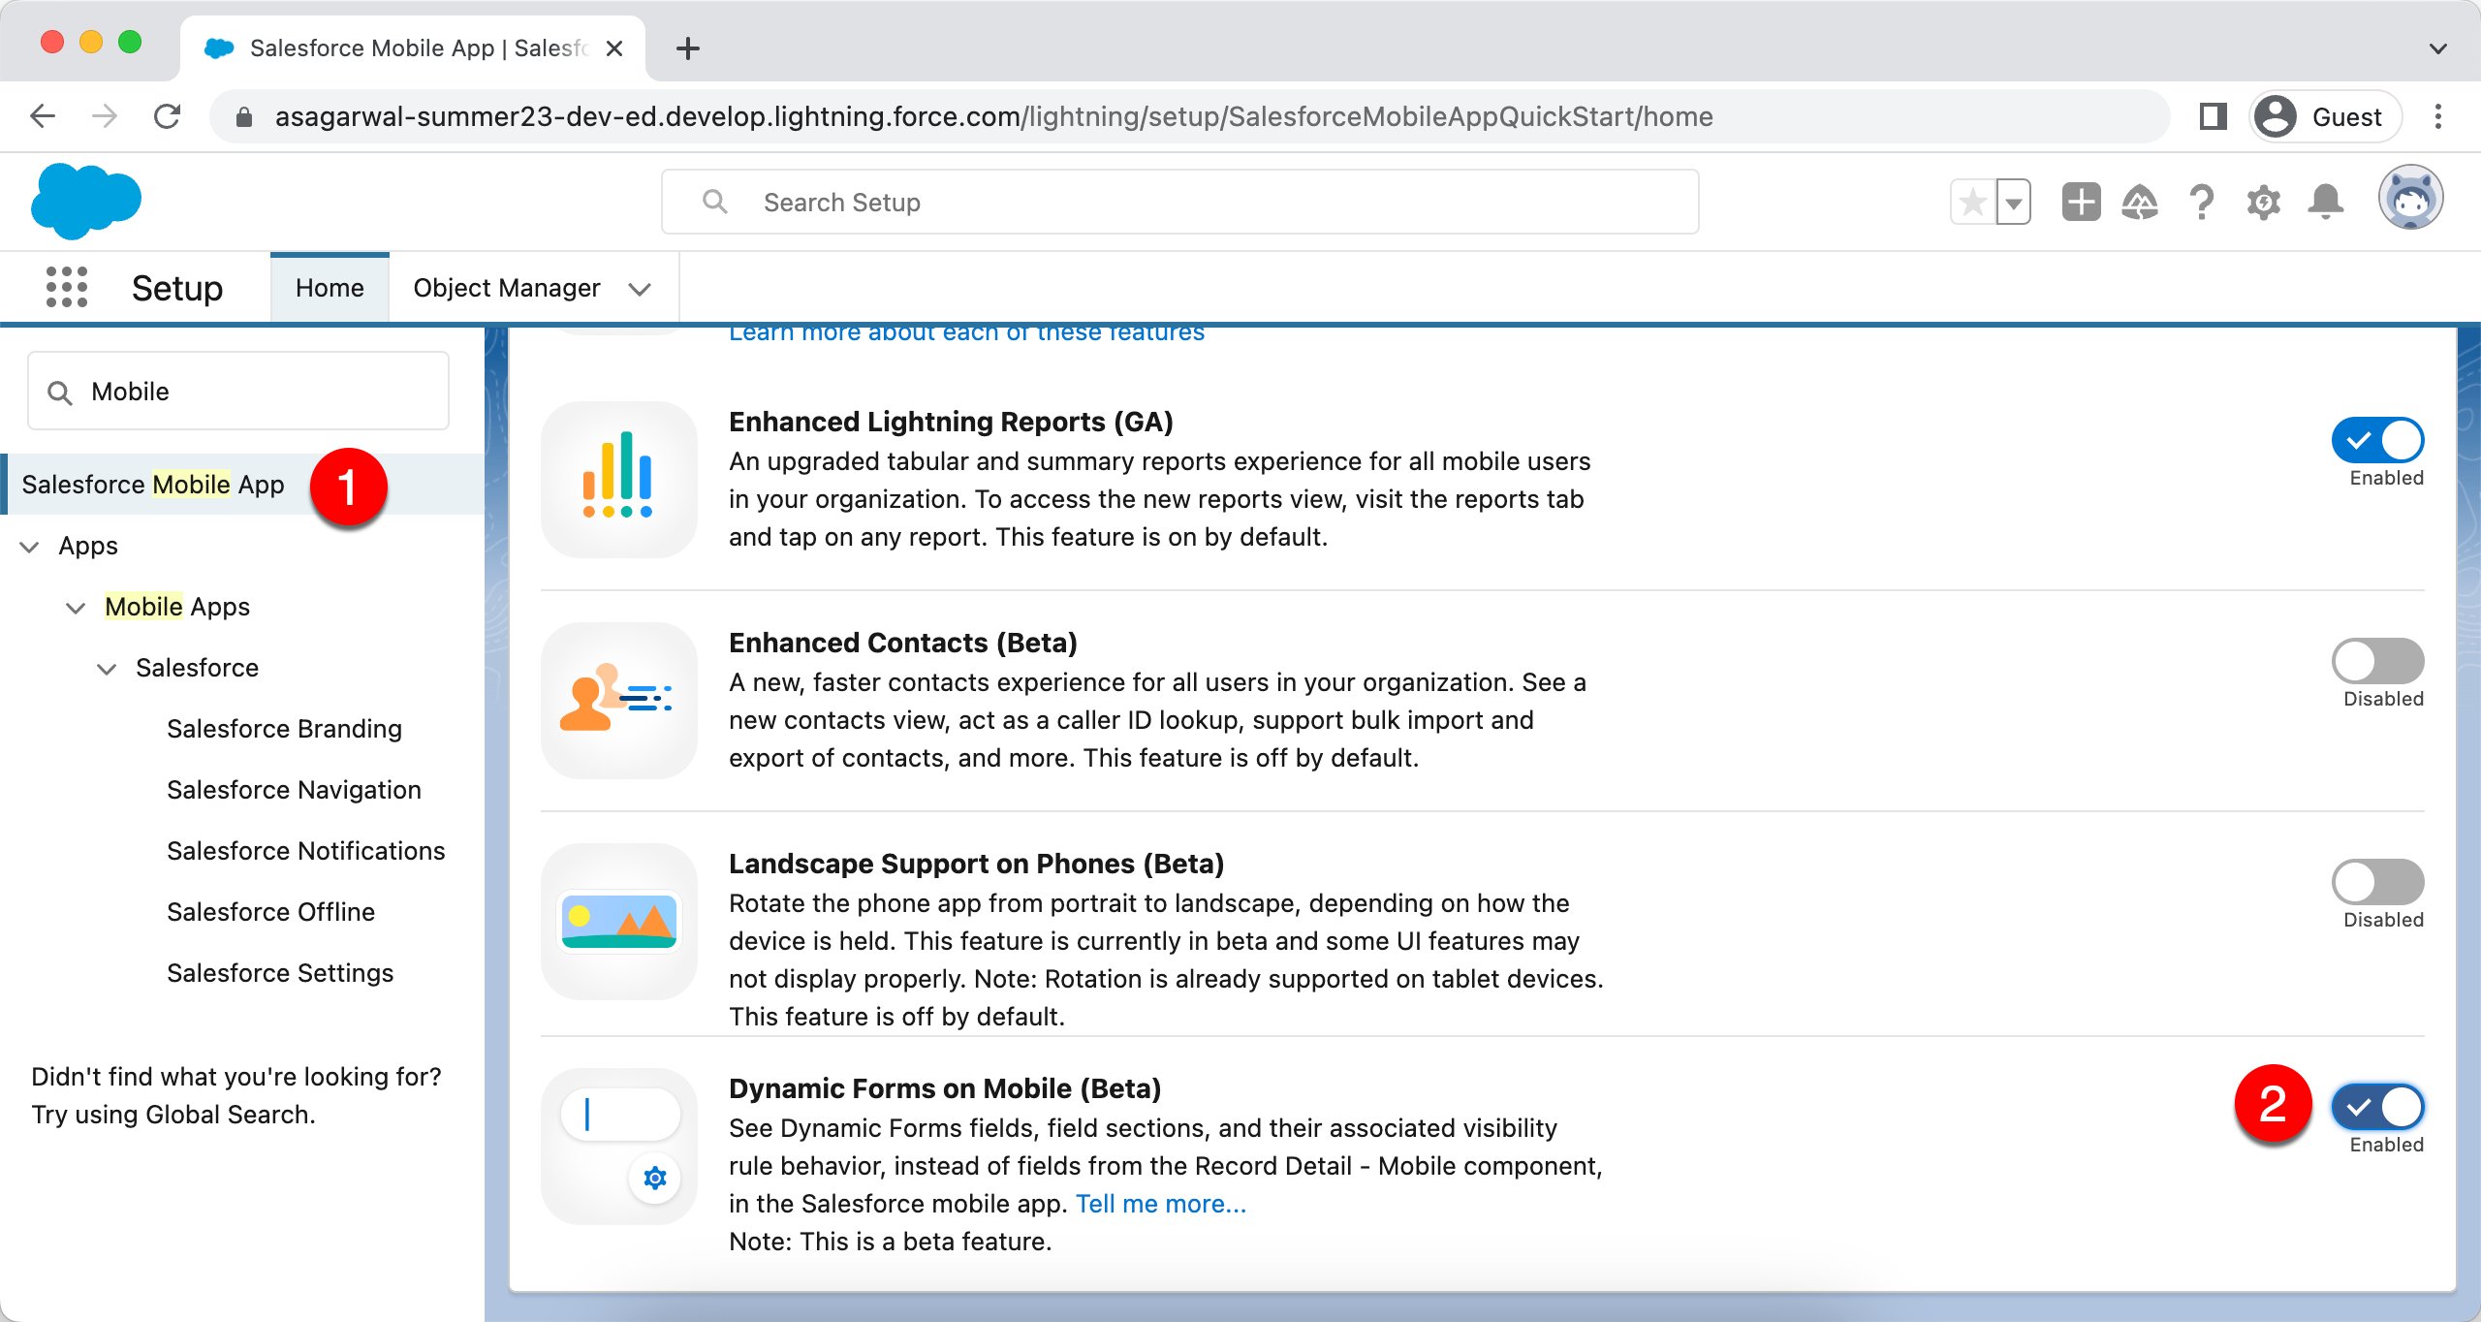Open the Setup gear icon
Image resolution: width=2481 pixels, height=1322 pixels.
(2265, 201)
